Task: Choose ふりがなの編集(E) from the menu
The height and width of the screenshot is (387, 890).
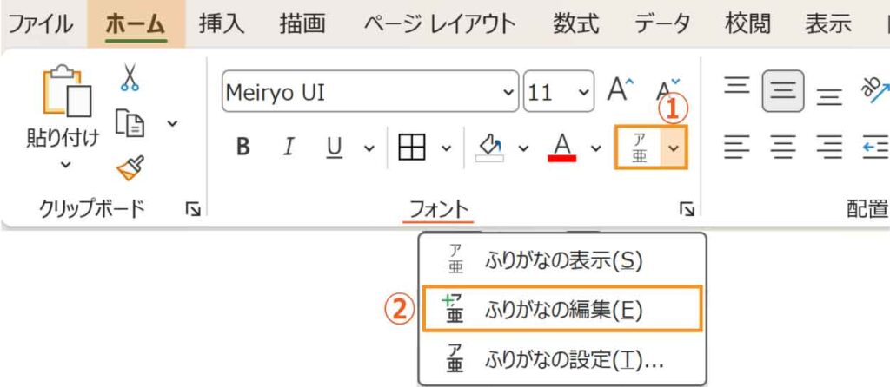Action: (562, 309)
